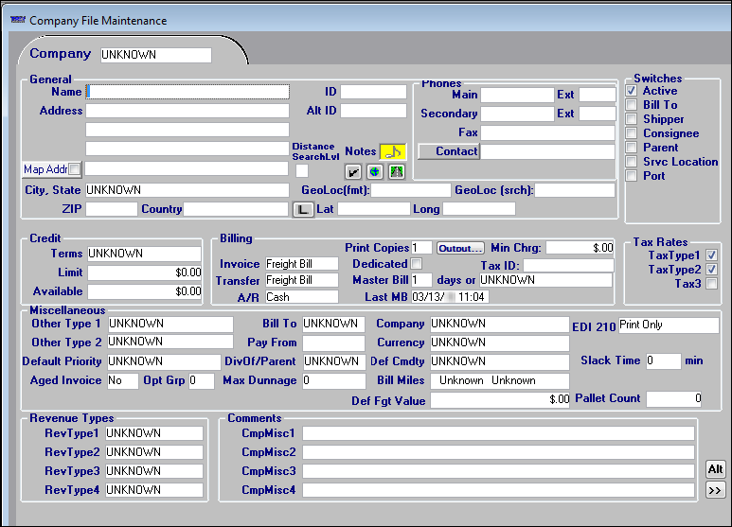Click the globe icon below Notes
This screenshot has width=732, height=527.
(374, 171)
